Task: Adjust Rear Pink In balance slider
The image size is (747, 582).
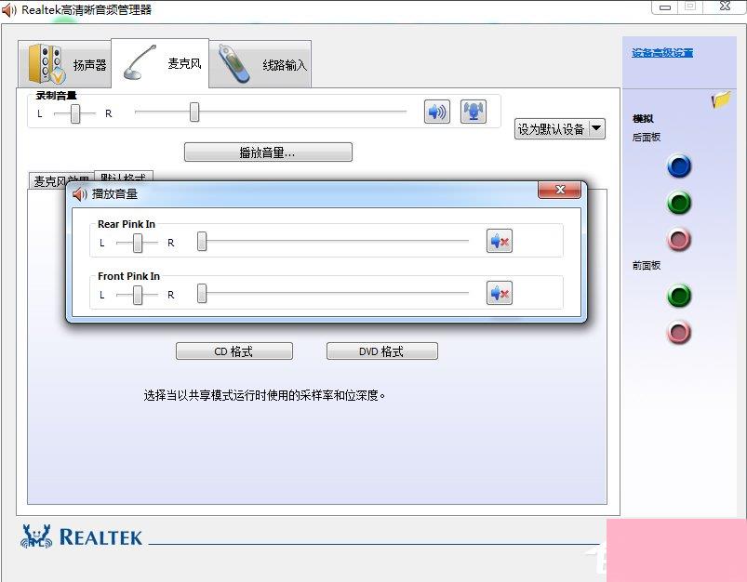Action: point(138,243)
